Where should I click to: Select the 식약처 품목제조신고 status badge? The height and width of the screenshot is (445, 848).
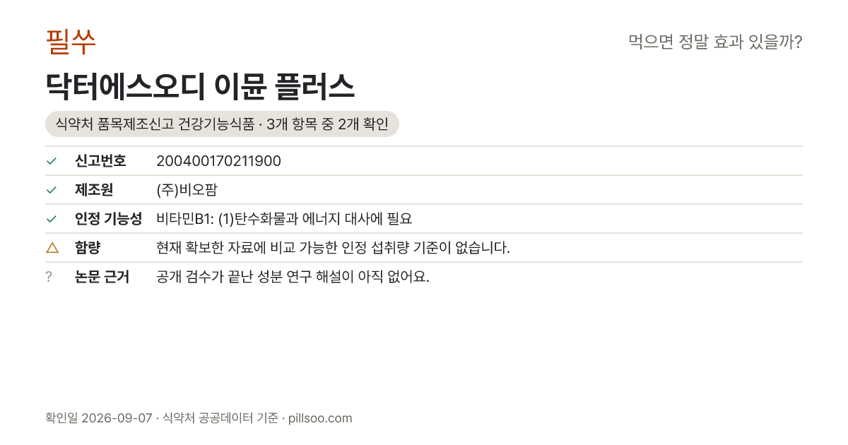point(222,124)
